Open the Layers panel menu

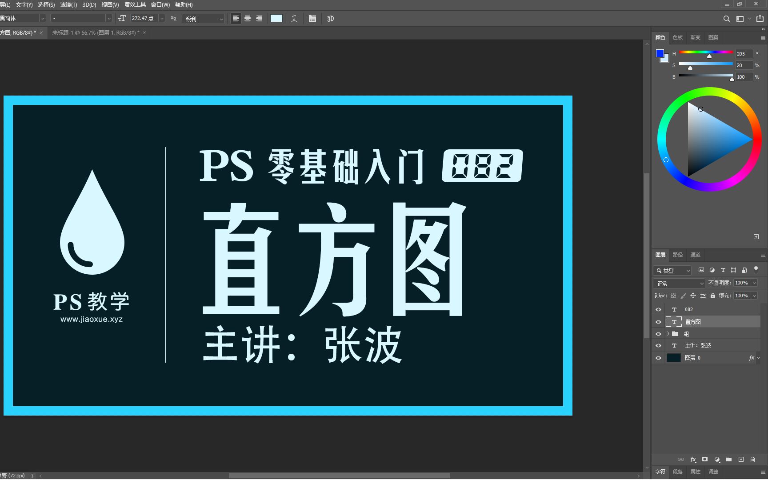(763, 255)
